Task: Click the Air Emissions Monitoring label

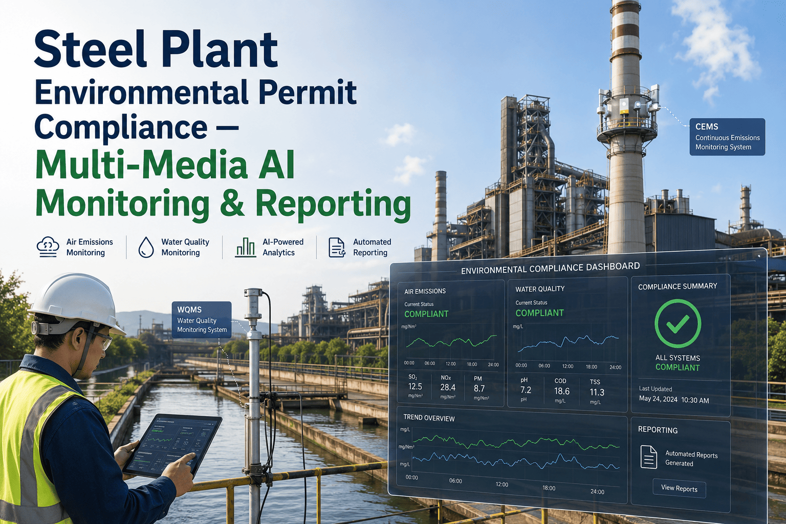Action: (89, 247)
